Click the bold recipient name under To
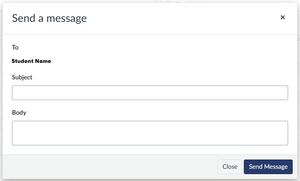The image size is (300, 181). [32, 61]
